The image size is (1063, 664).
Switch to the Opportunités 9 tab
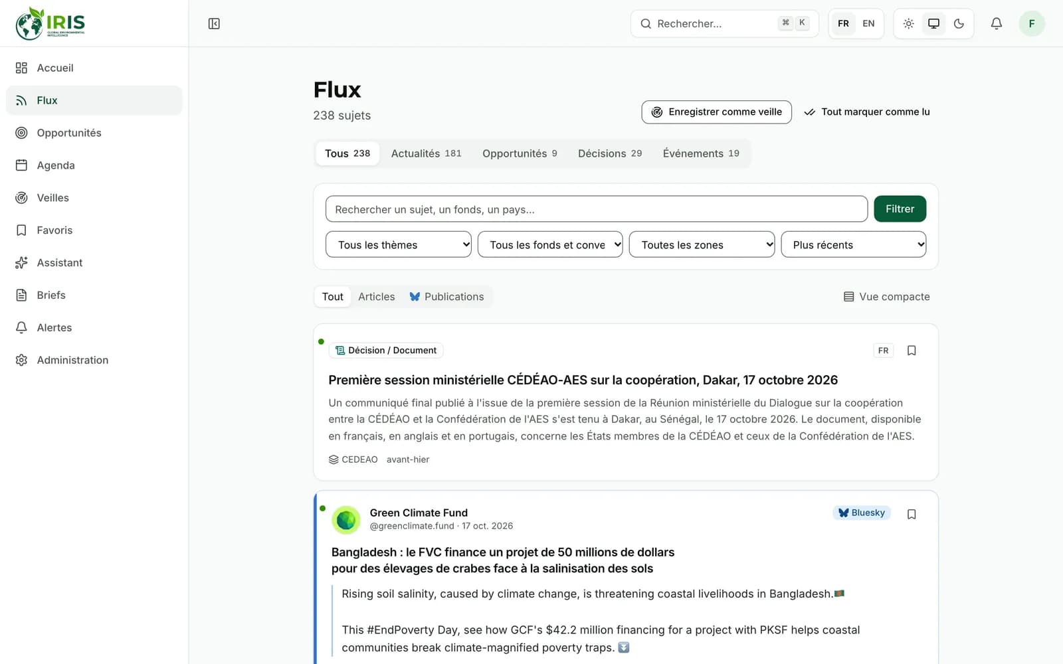520,153
